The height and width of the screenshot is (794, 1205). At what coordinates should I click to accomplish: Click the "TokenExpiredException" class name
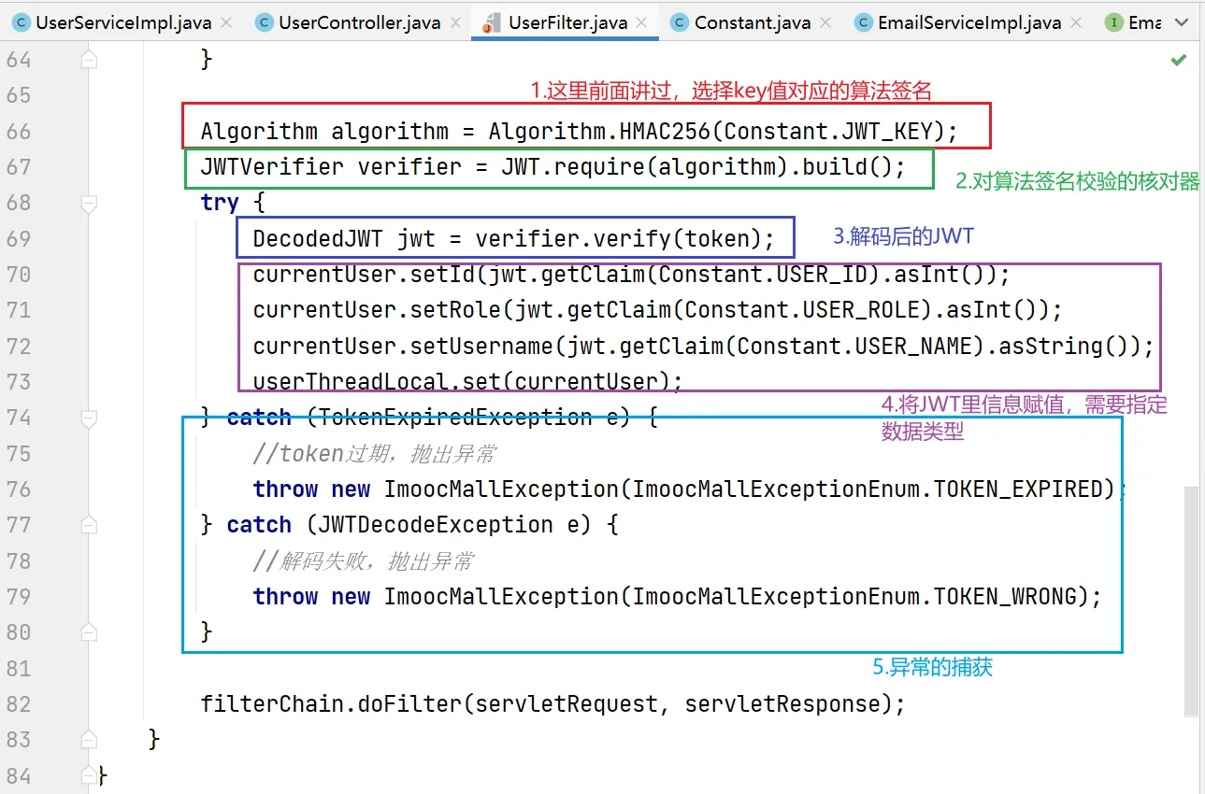click(x=455, y=418)
